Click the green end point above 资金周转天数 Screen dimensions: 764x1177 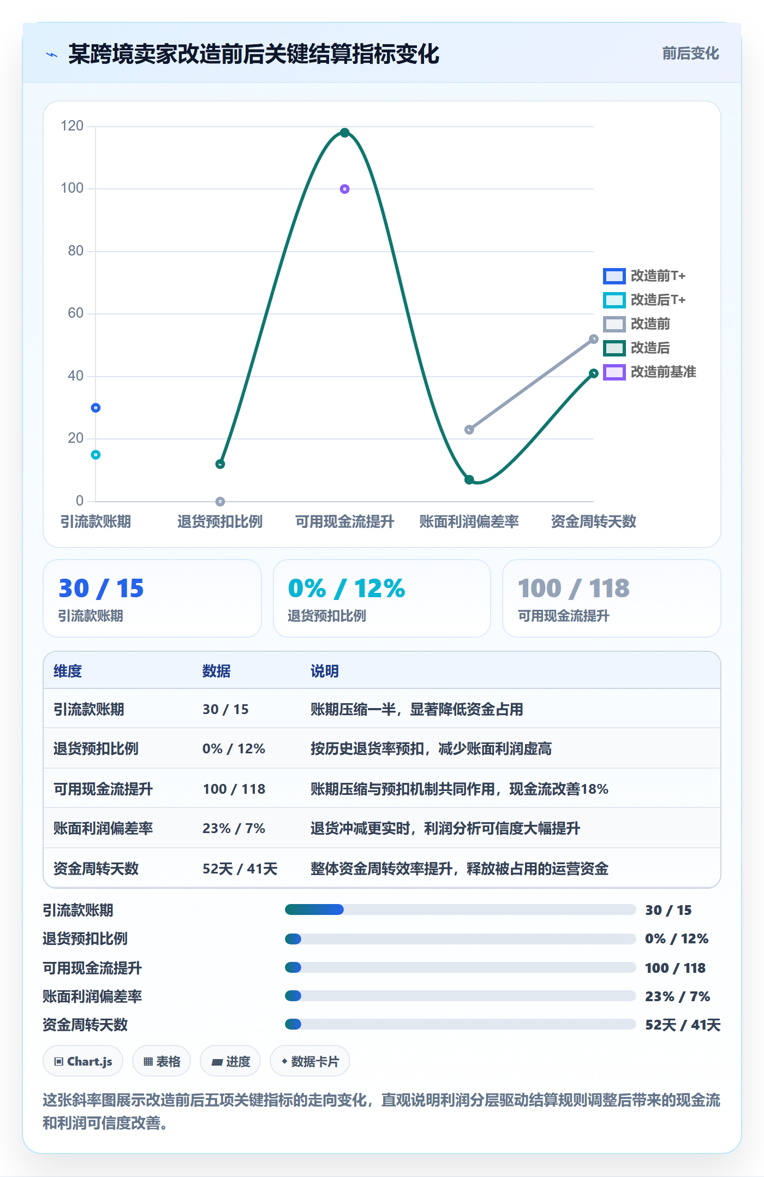[x=593, y=373]
